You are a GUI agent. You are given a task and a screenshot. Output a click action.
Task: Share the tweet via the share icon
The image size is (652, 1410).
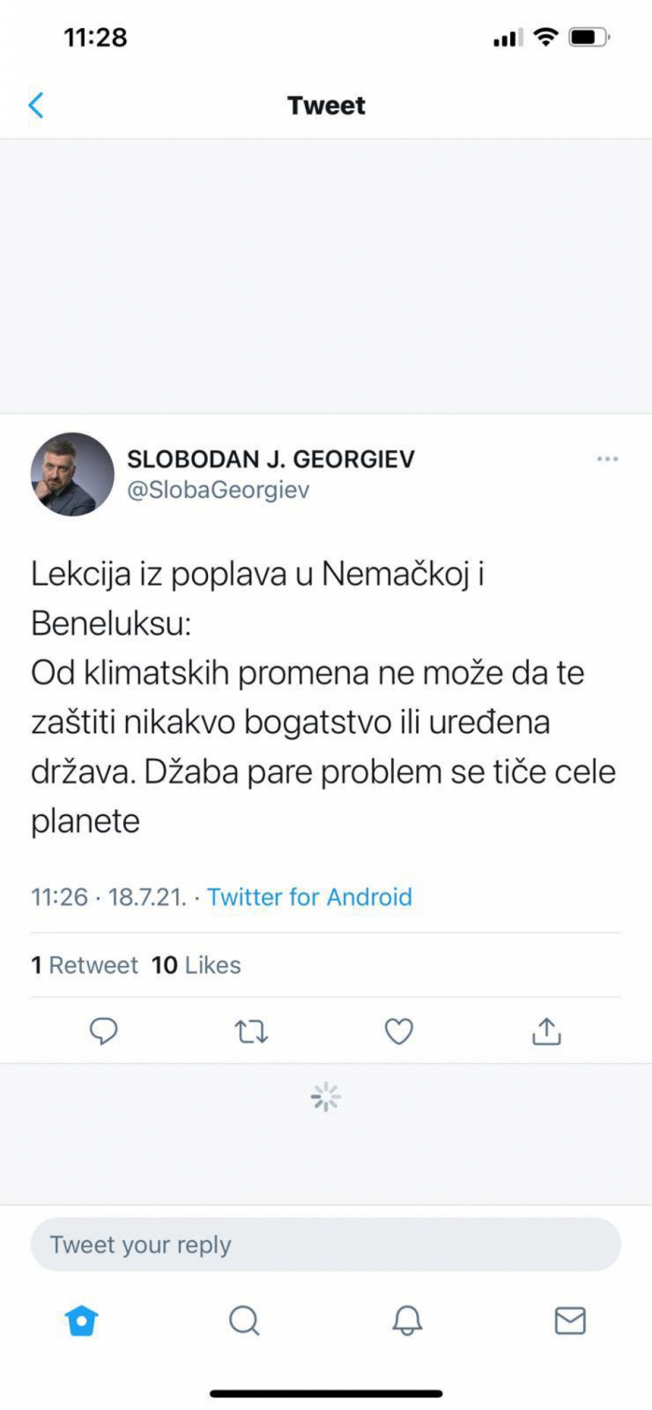tap(546, 1031)
